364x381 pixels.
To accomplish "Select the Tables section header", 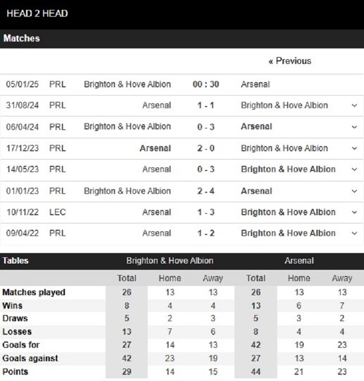I will pos(16,261).
